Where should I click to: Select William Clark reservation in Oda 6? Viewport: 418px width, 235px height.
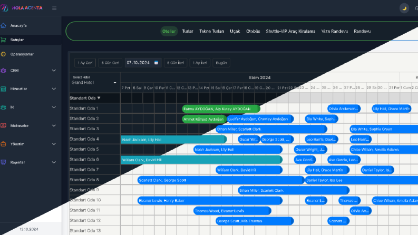[x=201, y=160]
